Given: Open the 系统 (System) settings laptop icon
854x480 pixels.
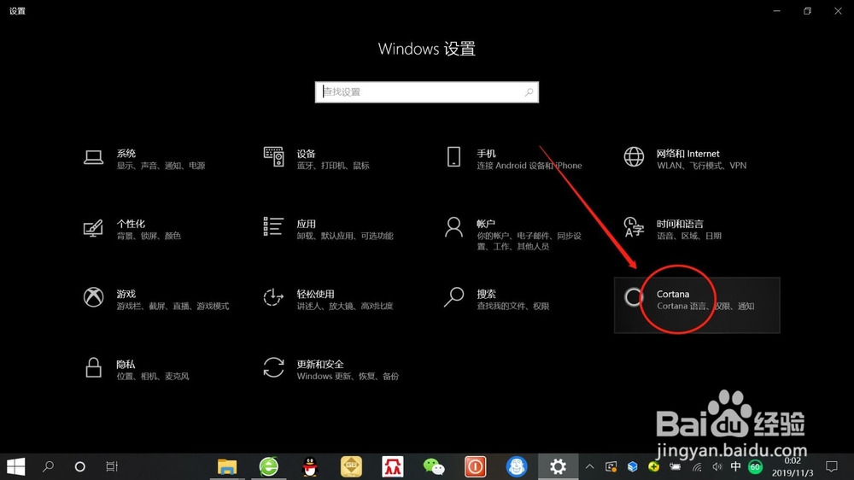Looking at the screenshot, I should (x=93, y=157).
